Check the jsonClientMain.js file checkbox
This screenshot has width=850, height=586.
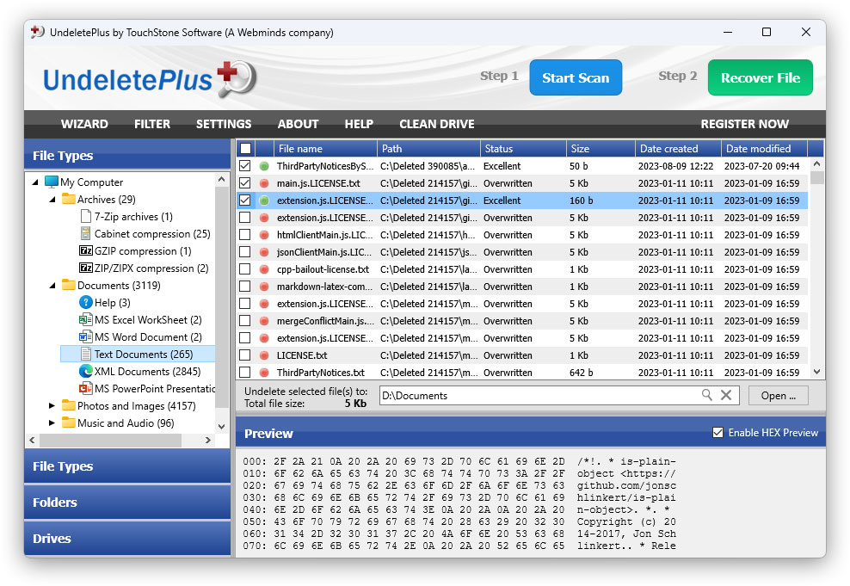pos(245,252)
